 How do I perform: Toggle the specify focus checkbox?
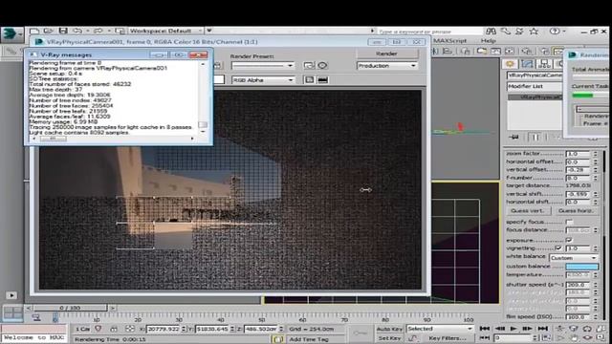(x=569, y=222)
